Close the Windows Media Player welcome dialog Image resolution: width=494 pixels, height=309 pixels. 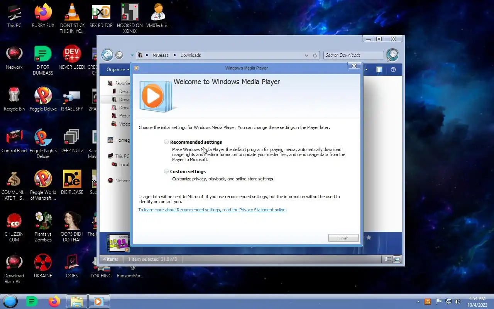click(354, 66)
